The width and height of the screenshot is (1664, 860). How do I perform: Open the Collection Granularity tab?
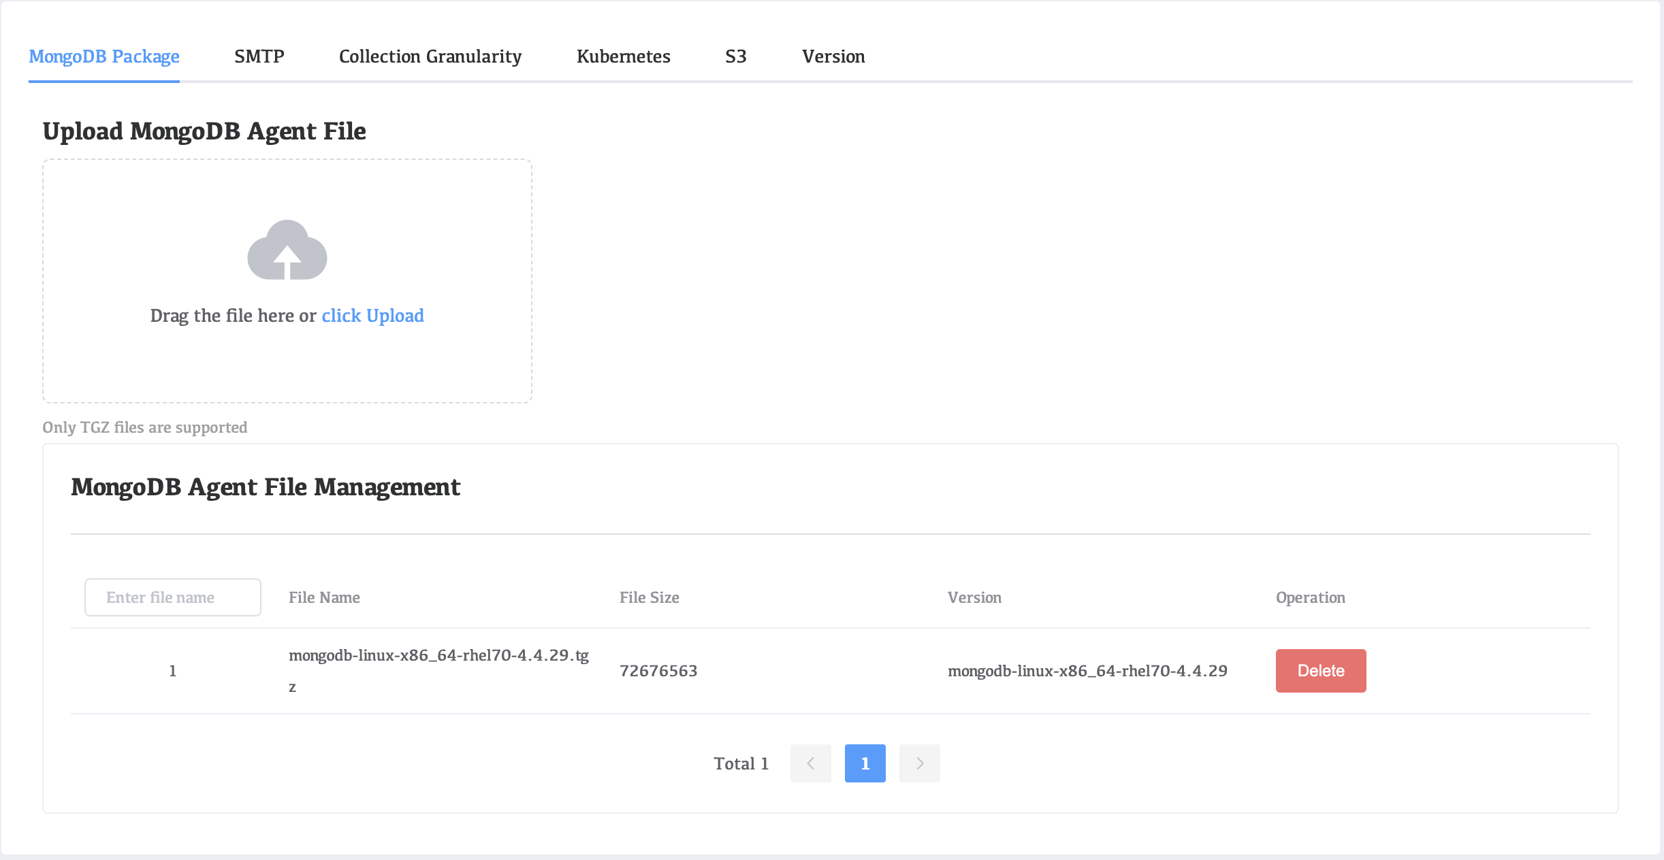coord(430,57)
